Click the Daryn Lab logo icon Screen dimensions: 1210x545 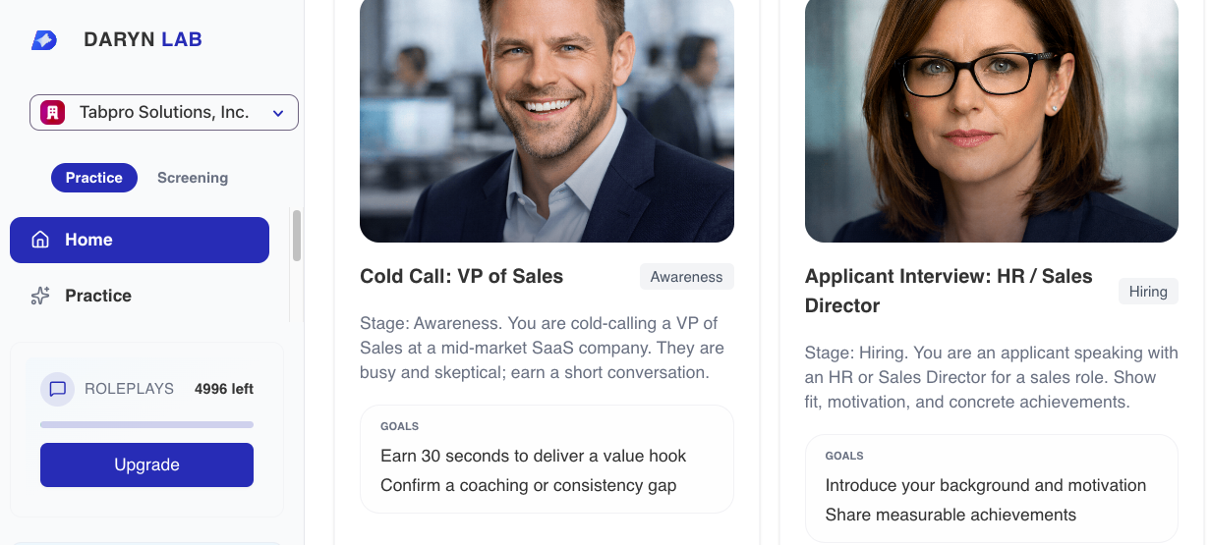pyautogui.click(x=44, y=40)
